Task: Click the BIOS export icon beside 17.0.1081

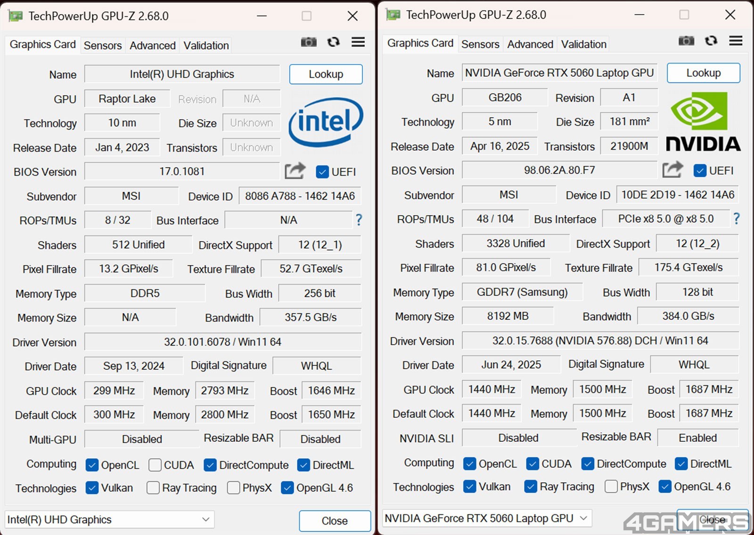Action: 295,171
